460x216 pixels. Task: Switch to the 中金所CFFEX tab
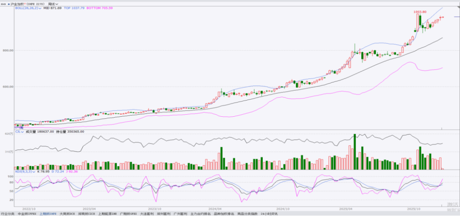(x=27, y=214)
